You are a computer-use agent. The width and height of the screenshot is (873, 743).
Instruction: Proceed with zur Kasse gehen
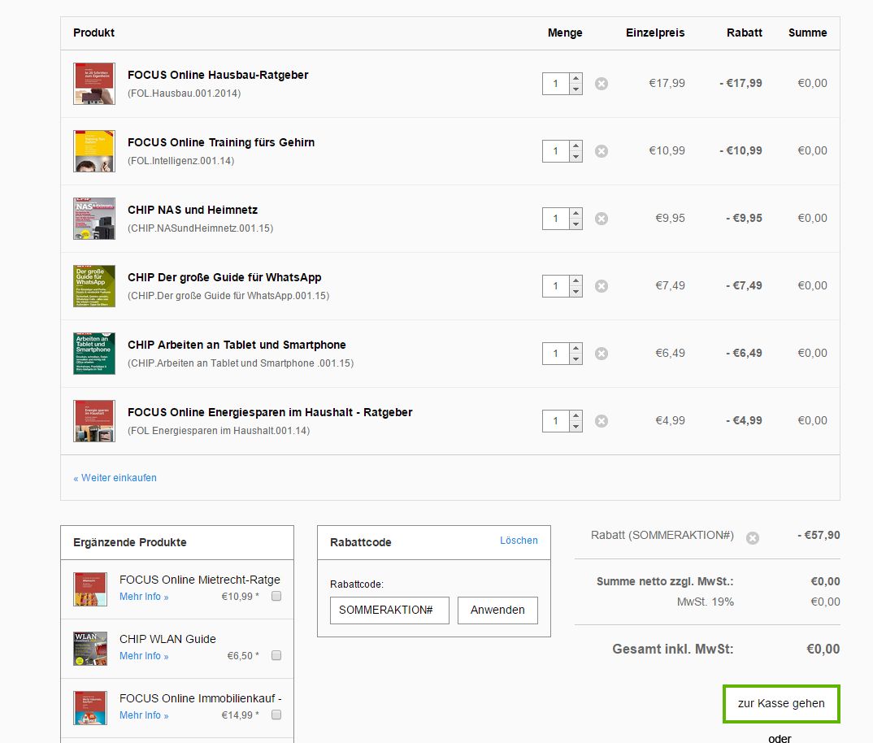pyautogui.click(x=781, y=703)
